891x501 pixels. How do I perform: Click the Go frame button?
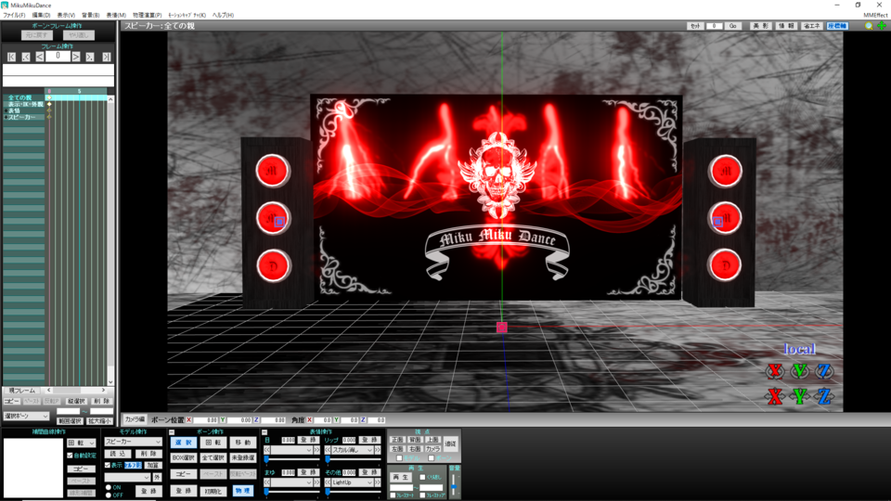733,26
